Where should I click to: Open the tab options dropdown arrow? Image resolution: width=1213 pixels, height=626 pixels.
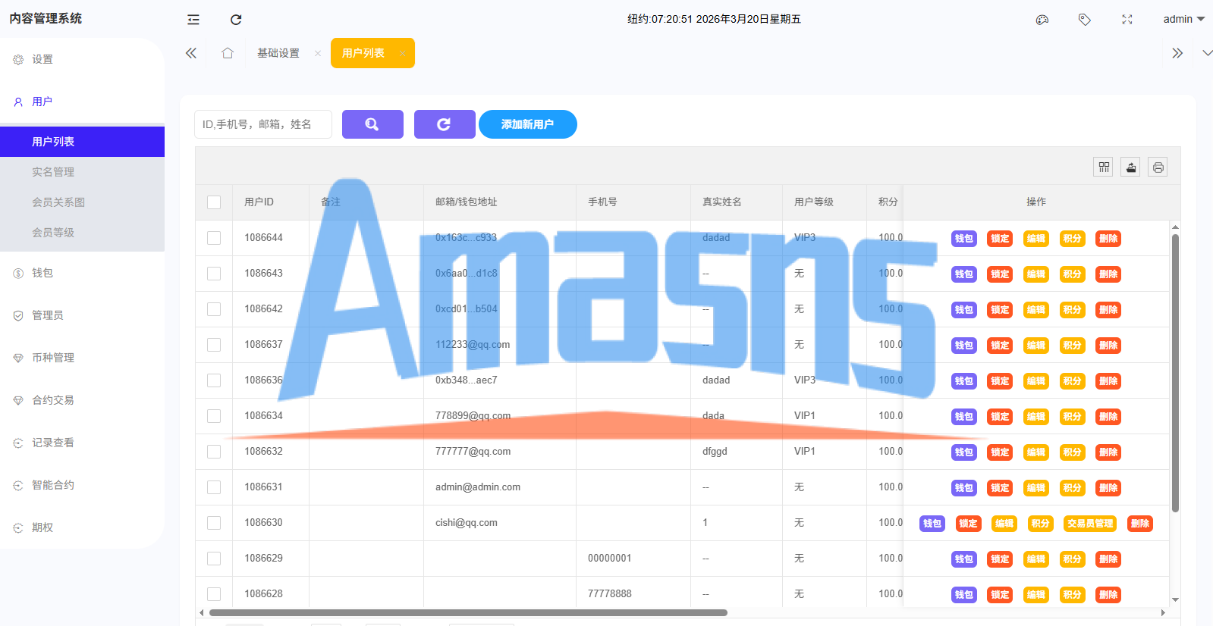(1207, 53)
